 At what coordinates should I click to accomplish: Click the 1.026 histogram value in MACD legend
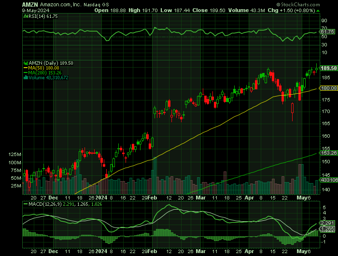point(97,204)
